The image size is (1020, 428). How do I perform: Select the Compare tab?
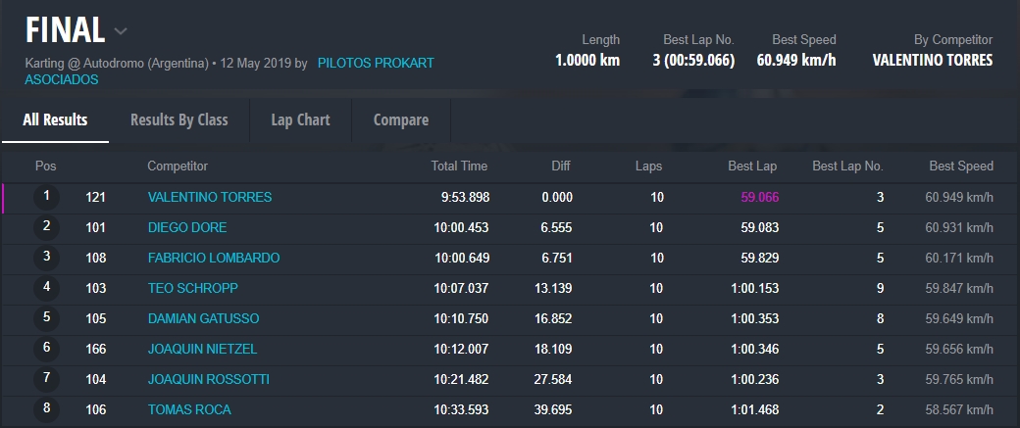pyautogui.click(x=400, y=119)
